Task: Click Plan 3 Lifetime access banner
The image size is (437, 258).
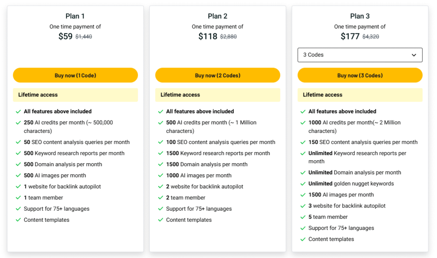Action: pyautogui.click(x=360, y=95)
